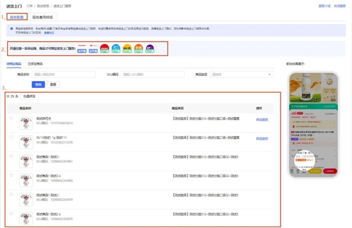The height and width of the screenshot is (228, 352).
Task: Tick the checkbox for SKU 10098602354979
Action: (11, 195)
